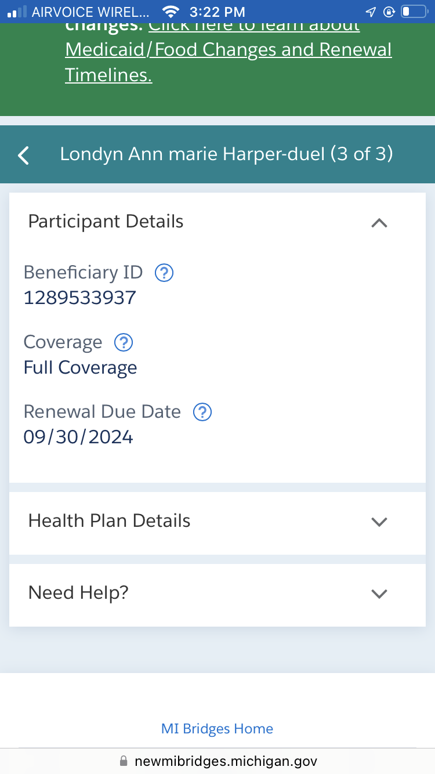Tap the lock icon in address bar
This screenshot has width=435, height=774.
(123, 761)
